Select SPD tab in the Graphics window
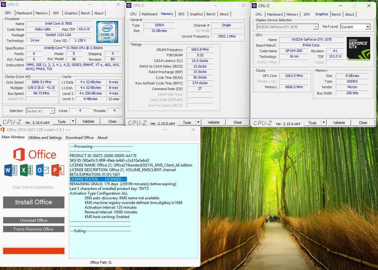Screen dimensions: 378x270 pyautogui.click(x=307, y=14)
